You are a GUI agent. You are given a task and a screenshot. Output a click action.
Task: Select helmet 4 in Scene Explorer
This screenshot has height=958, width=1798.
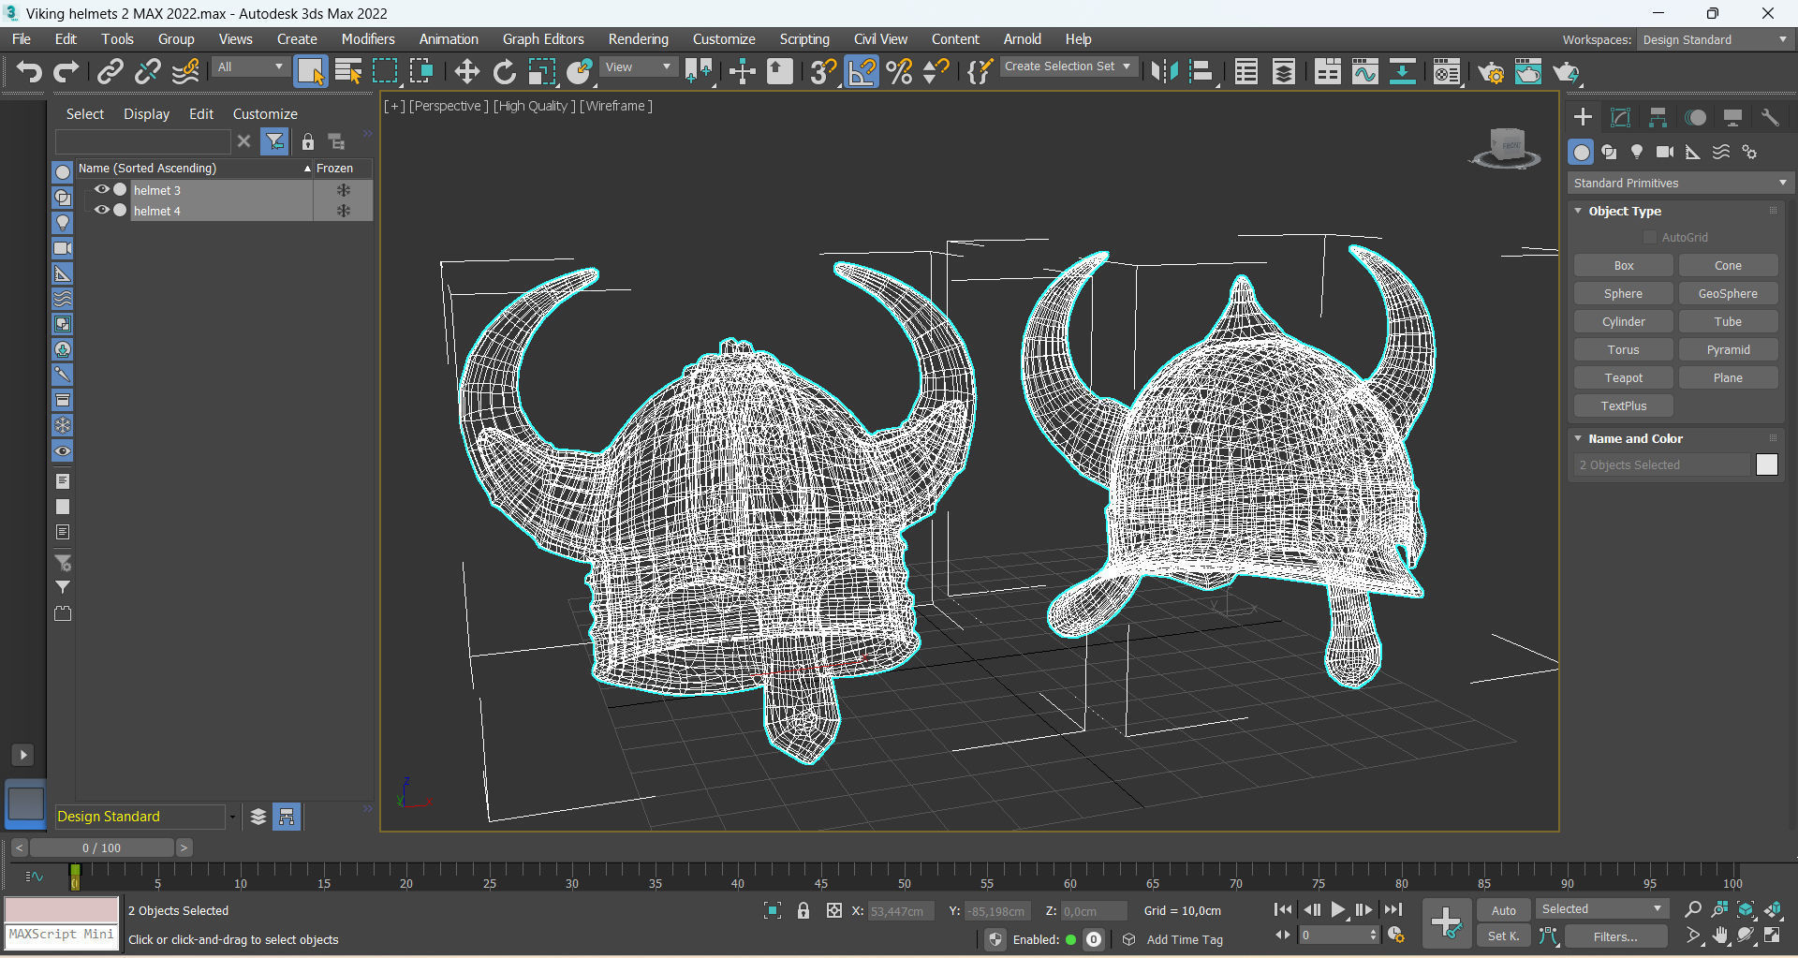(156, 211)
